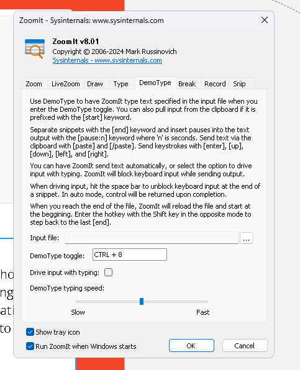Close the ZoomIt dialog window
This screenshot has width=300, height=370.
[x=265, y=20]
